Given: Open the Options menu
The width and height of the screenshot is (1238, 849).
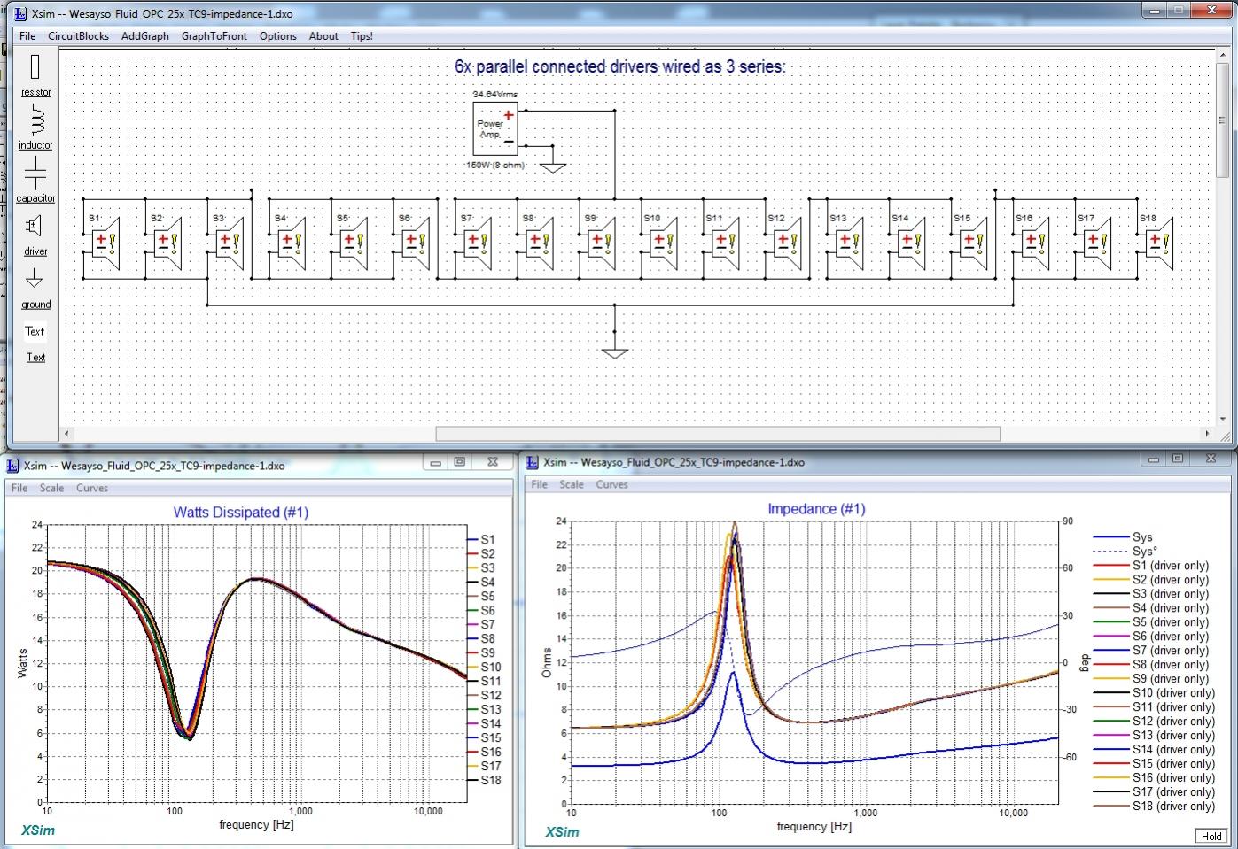Looking at the screenshot, I should pos(278,36).
